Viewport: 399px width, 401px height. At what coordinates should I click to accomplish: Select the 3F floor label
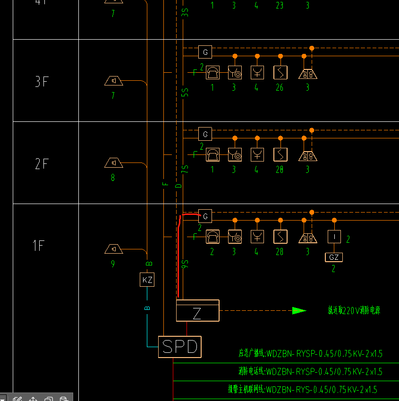coord(42,82)
